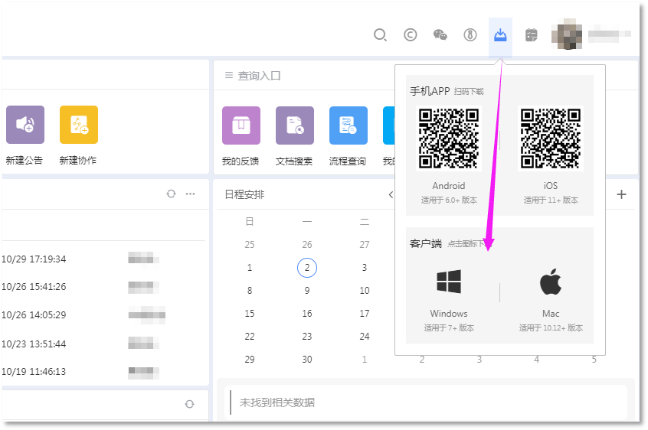Viewport: 648px width, 430px height.
Task: Open the row dated 10/26 14:05:29
Action: coord(103,315)
